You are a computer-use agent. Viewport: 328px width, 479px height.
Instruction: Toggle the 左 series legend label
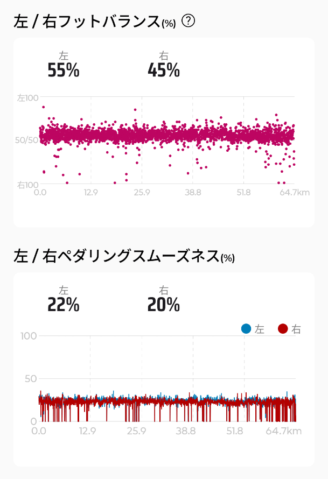click(x=260, y=329)
